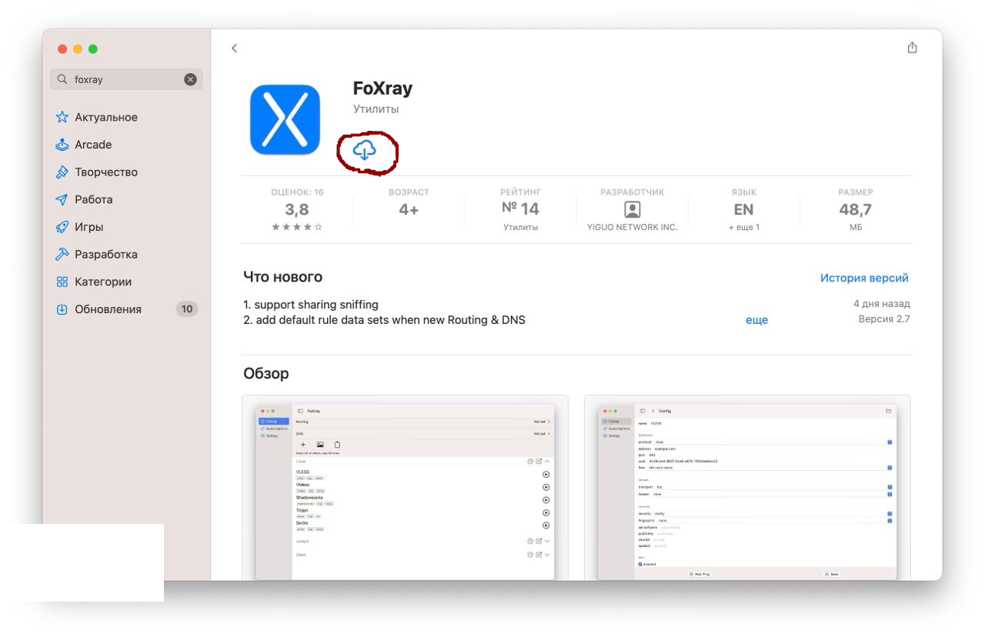This screenshot has height=637, width=985.
Task: Click the 4 дня назад date
Action: tap(882, 304)
